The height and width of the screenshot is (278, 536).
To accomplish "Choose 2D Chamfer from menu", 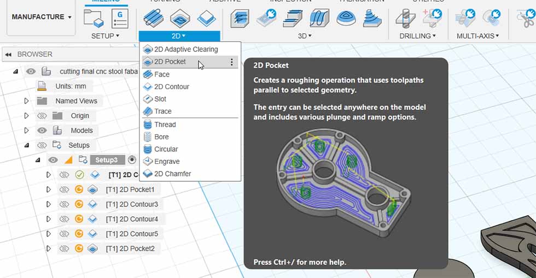I will pyautogui.click(x=190, y=174).
